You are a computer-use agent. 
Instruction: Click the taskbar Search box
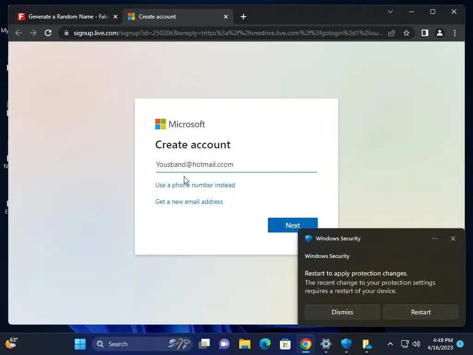click(x=142, y=344)
